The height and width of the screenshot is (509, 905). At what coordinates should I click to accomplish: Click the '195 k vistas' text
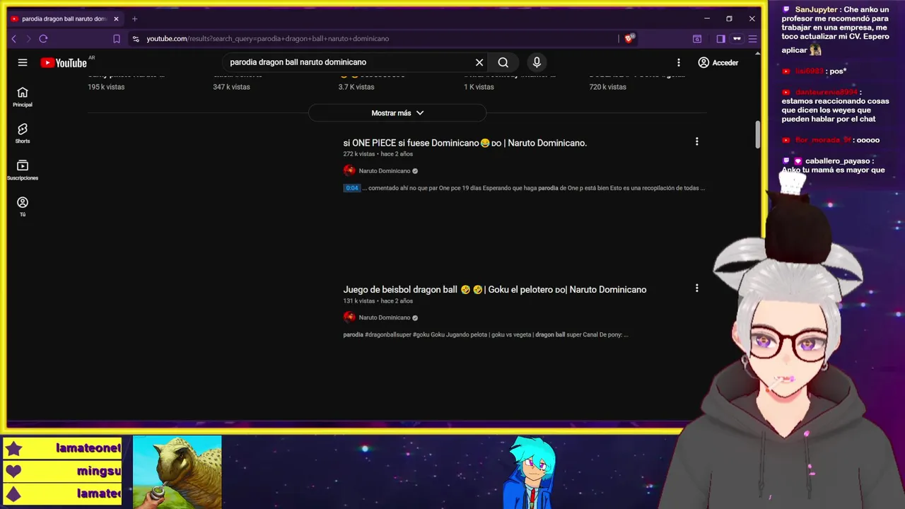[106, 87]
